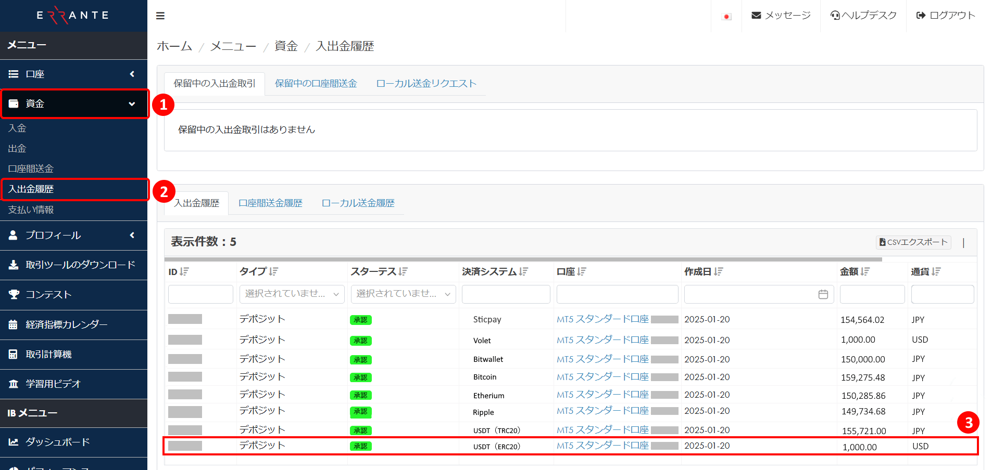The width and height of the screenshot is (992, 470).
Task: Click the CSVエクスポート button
Action: [913, 242]
